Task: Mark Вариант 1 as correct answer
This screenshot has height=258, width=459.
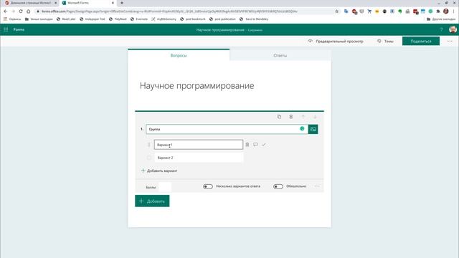Action: tap(264, 145)
